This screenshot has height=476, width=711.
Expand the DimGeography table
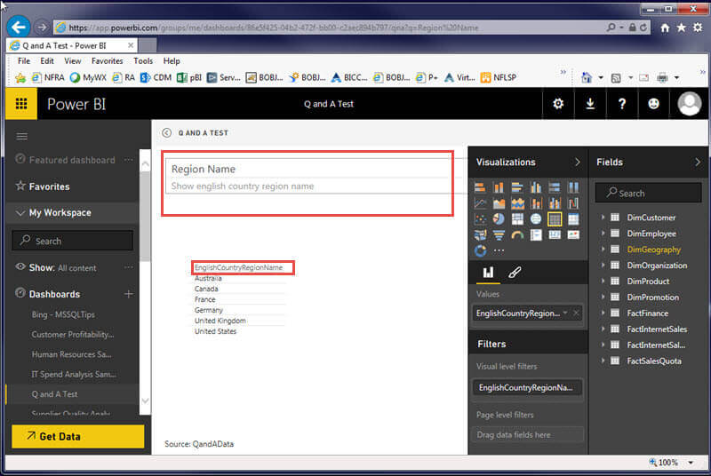(x=603, y=249)
